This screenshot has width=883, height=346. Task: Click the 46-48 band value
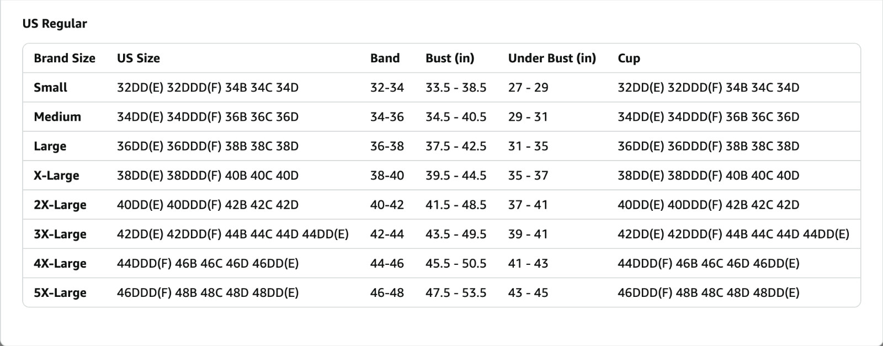point(387,292)
